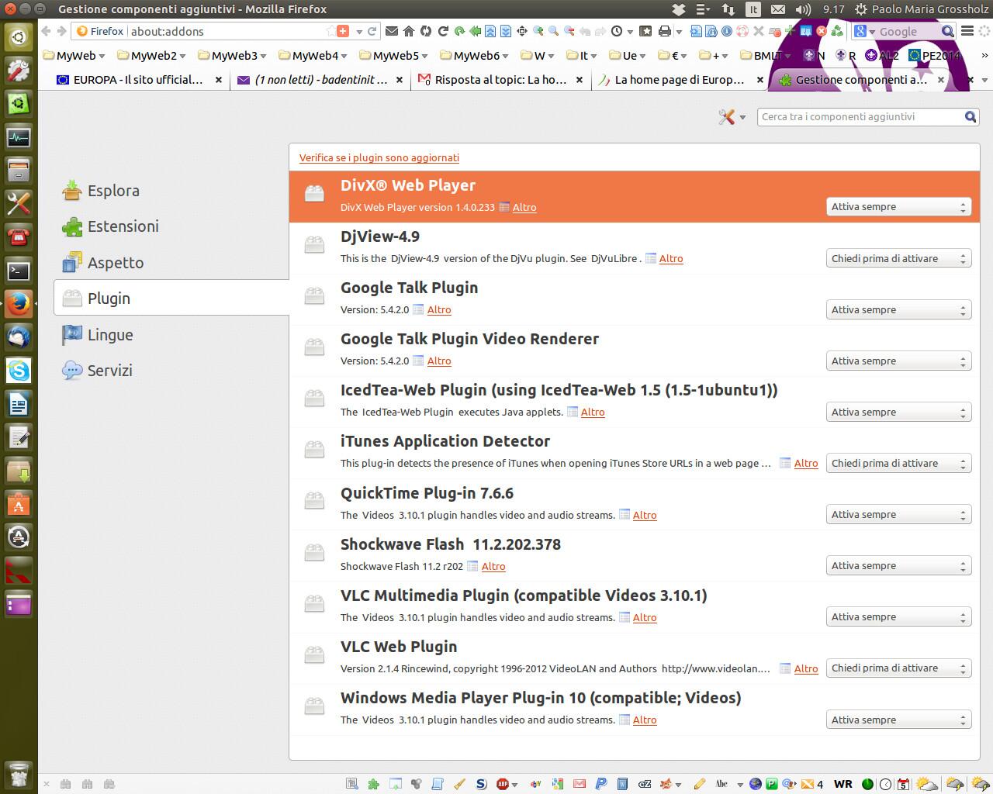
Task: Click the weather sun-cloud status icon
Action: pos(926,784)
